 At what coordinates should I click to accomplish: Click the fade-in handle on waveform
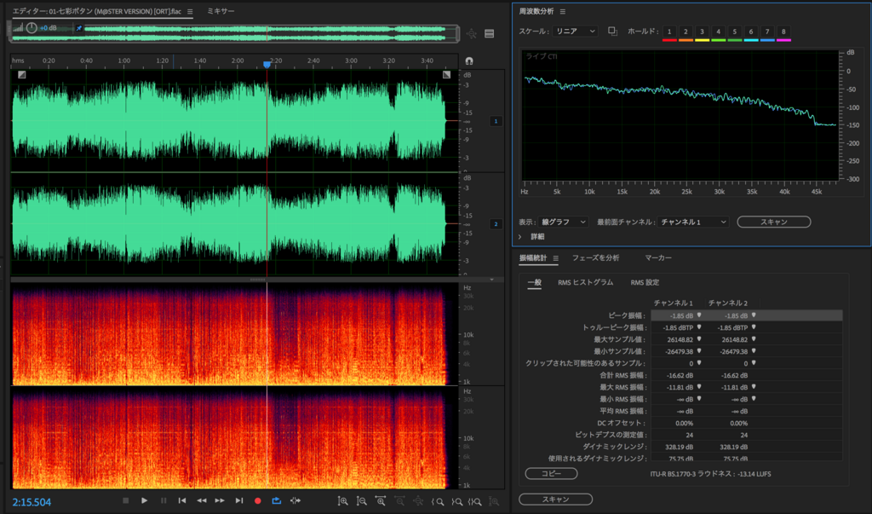pos(21,75)
